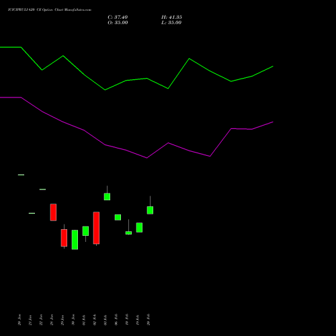Click the '29 Jan' date axis label
336x336 pixels.
(62, 320)
